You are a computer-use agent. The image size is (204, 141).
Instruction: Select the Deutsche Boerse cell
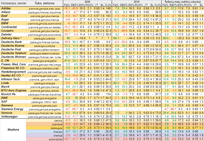pos(13,46)
